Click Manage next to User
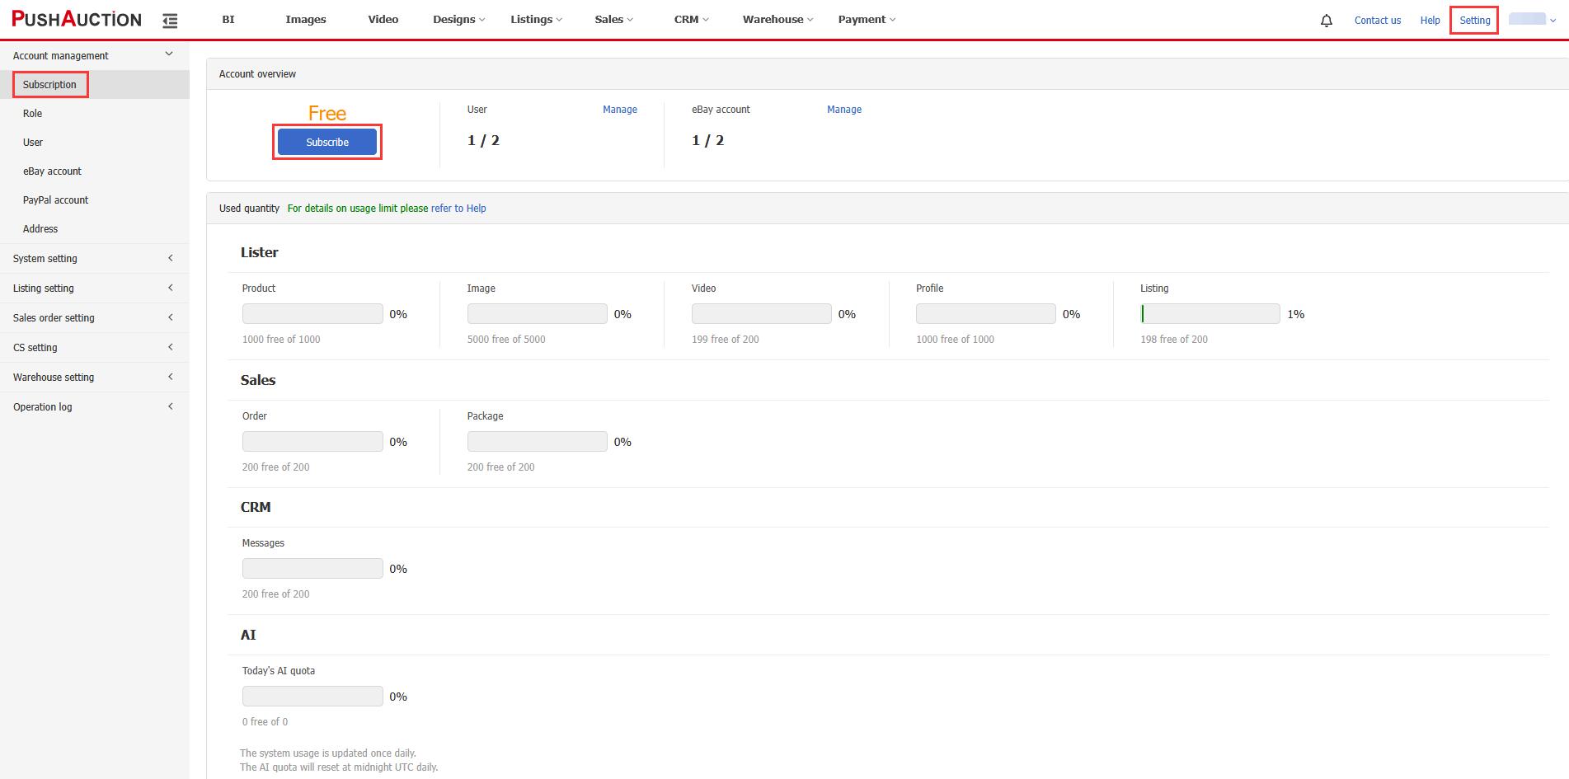 click(x=620, y=110)
